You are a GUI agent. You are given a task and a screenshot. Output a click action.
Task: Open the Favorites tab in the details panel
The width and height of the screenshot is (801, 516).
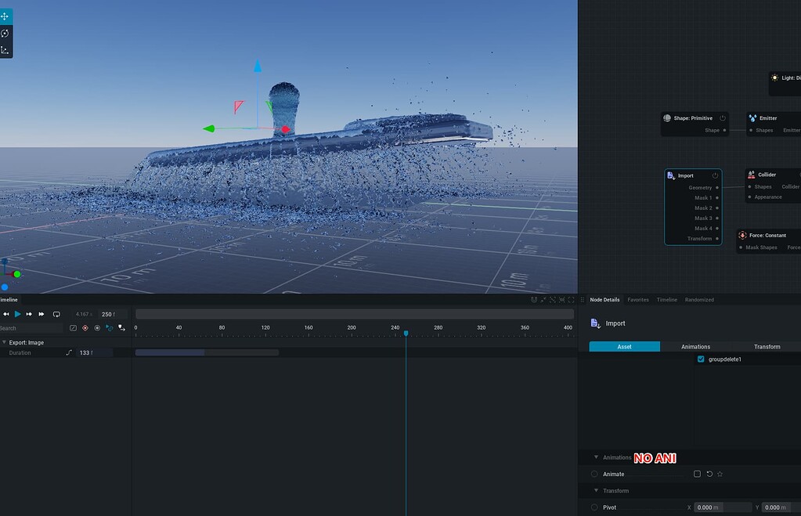pos(638,299)
